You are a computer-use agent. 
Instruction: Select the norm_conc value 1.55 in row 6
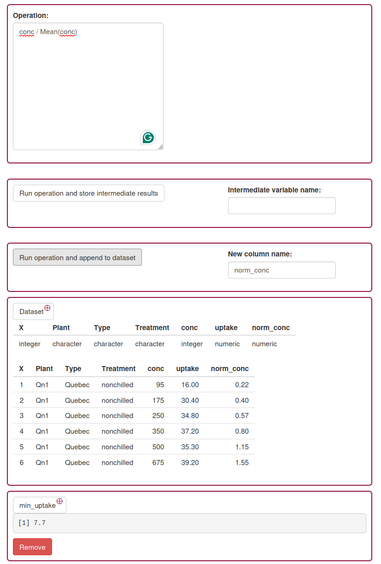coord(241,463)
